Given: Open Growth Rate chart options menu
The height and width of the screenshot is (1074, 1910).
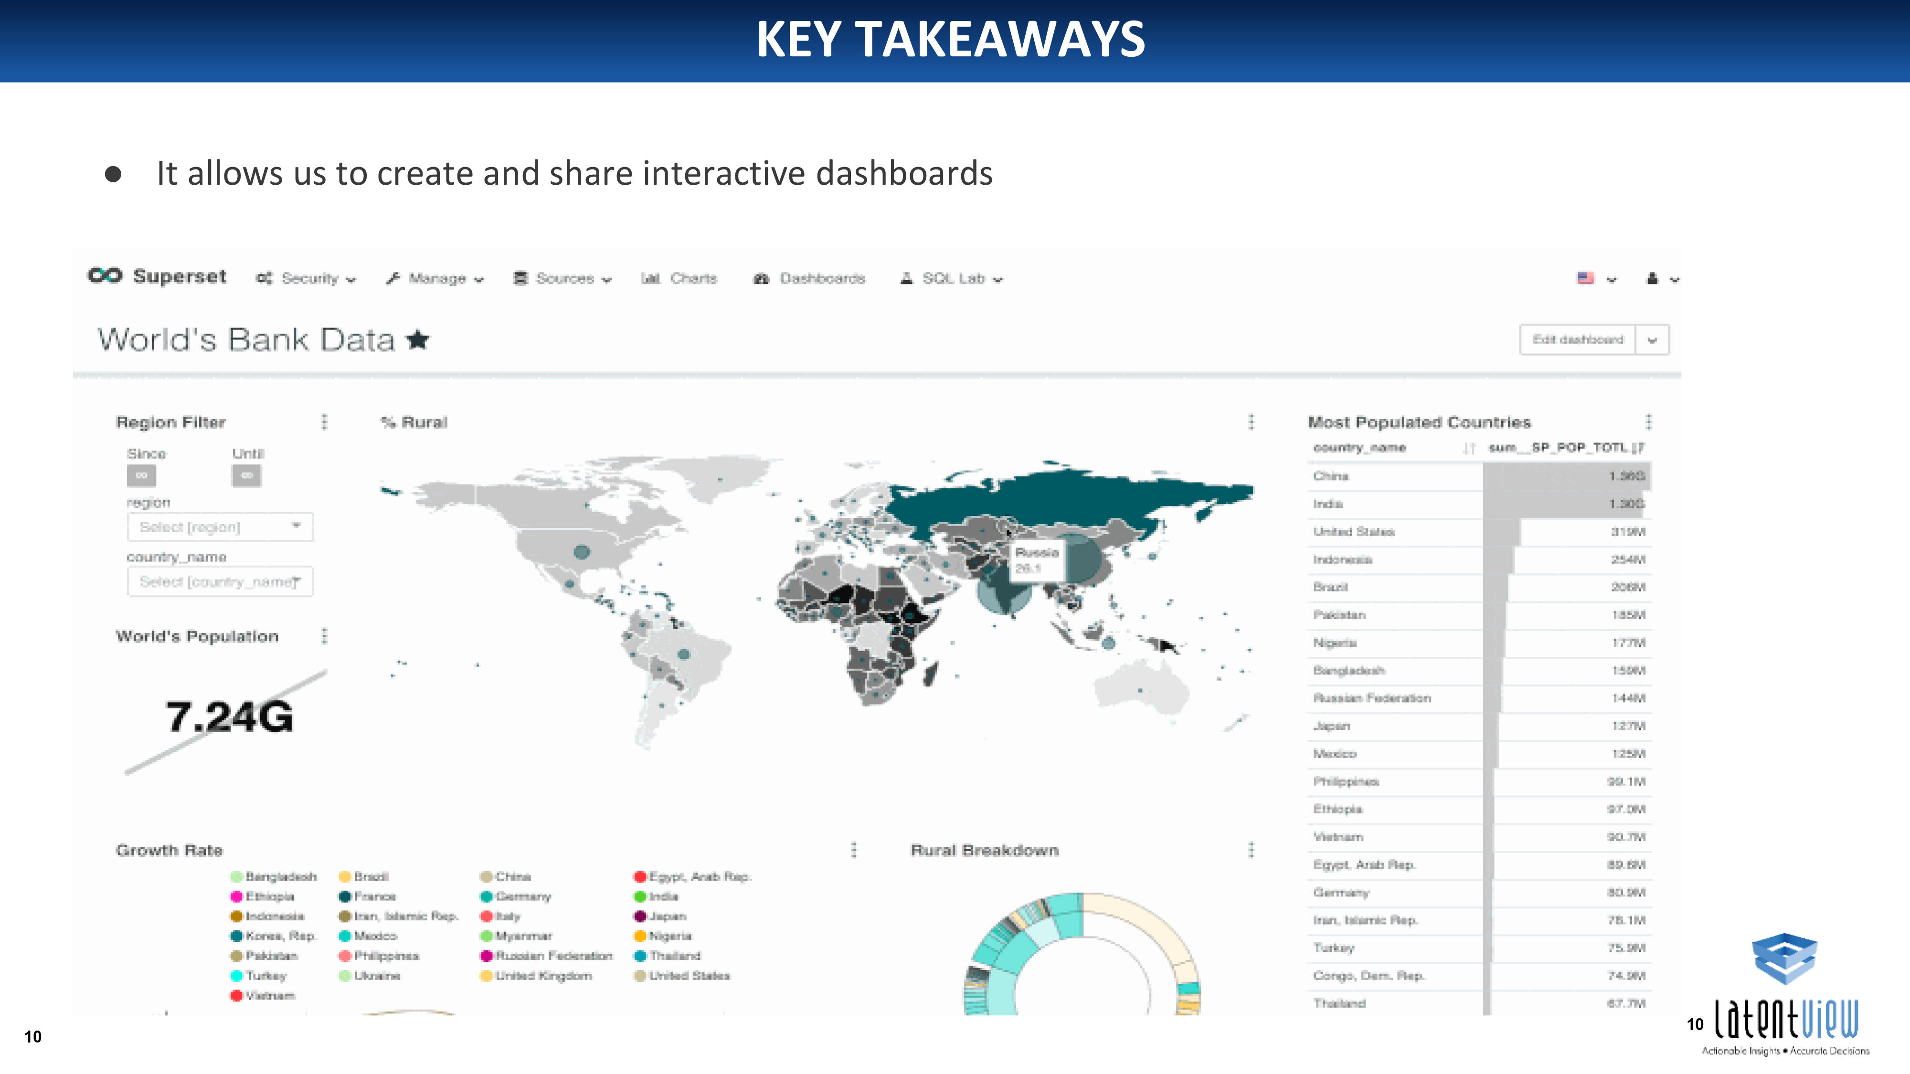Looking at the screenshot, I should point(853,850).
